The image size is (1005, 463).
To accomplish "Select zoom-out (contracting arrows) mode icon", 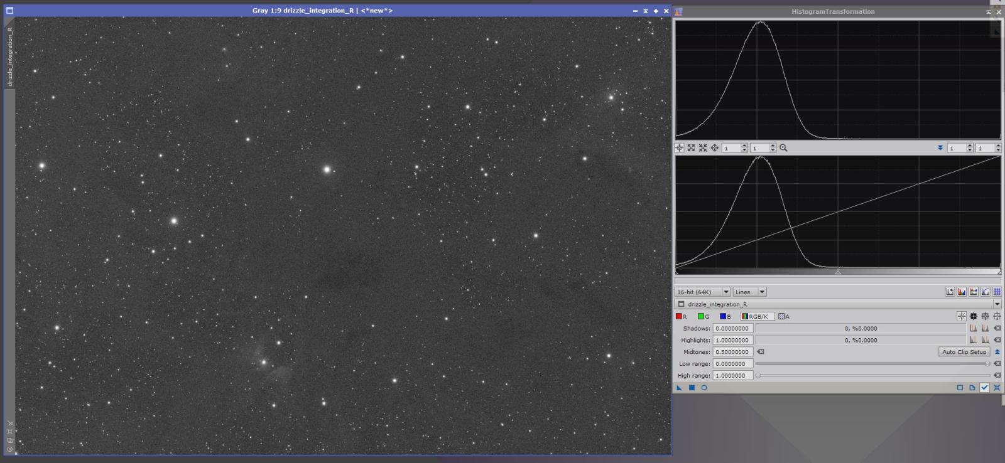I will click(x=703, y=148).
